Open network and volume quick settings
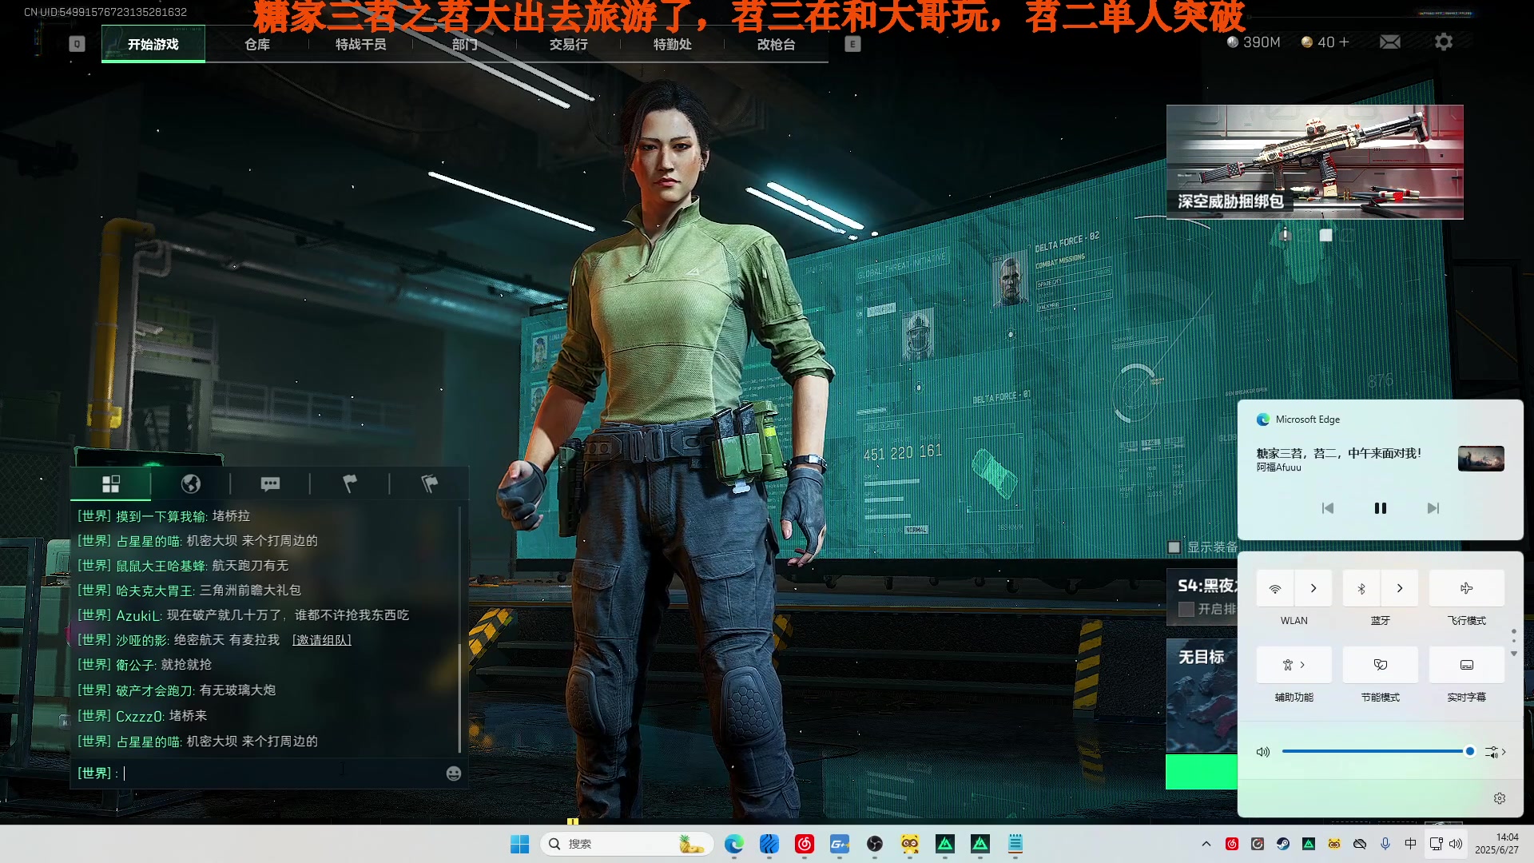Screen dimensions: 1534x863 [1446, 844]
